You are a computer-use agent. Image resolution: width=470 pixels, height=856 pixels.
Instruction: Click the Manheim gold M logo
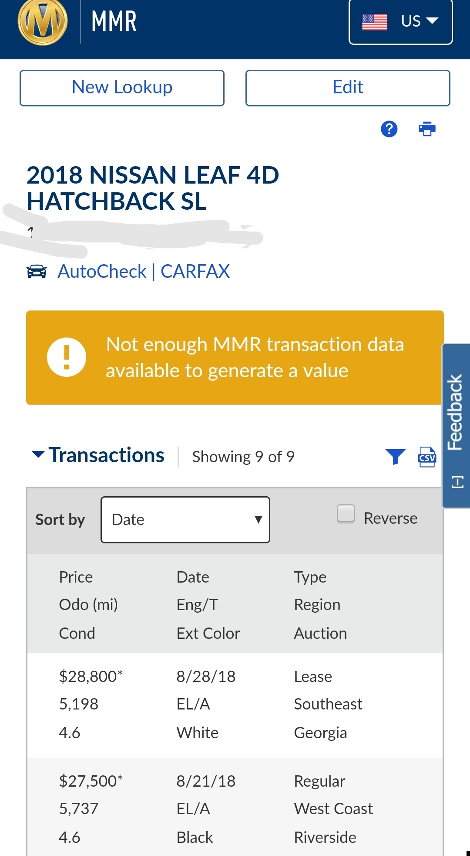[43, 21]
